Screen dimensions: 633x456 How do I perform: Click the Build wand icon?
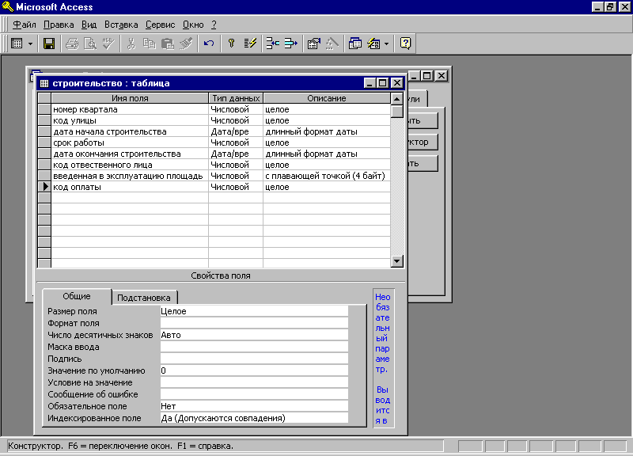(x=332, y=44)
